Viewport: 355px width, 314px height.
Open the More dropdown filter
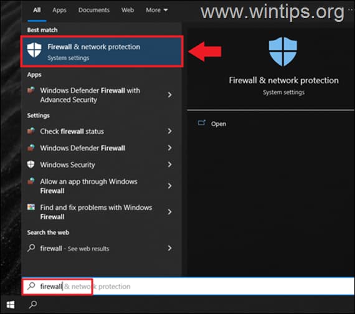click(x=157, y=10)
